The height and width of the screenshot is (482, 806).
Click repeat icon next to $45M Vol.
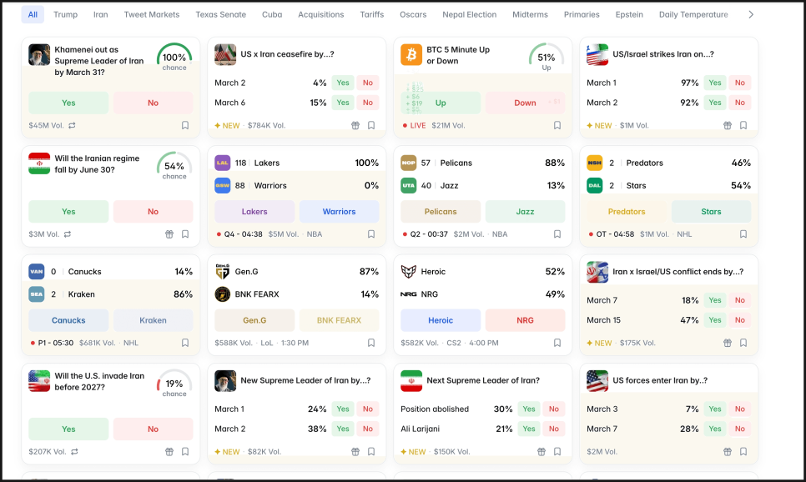coord(72,125)
